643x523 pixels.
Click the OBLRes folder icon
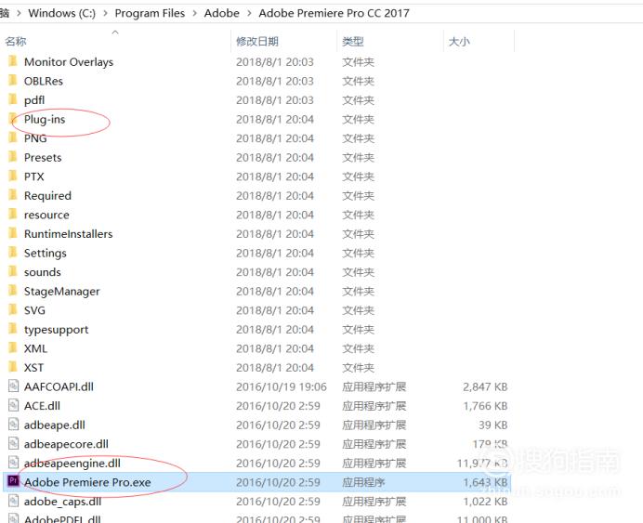coord(13,81)
